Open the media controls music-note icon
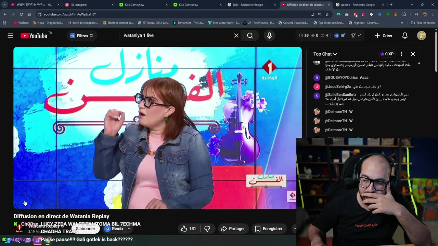Image resolution: width=438 pixels, height=246 pixels. 416,14
